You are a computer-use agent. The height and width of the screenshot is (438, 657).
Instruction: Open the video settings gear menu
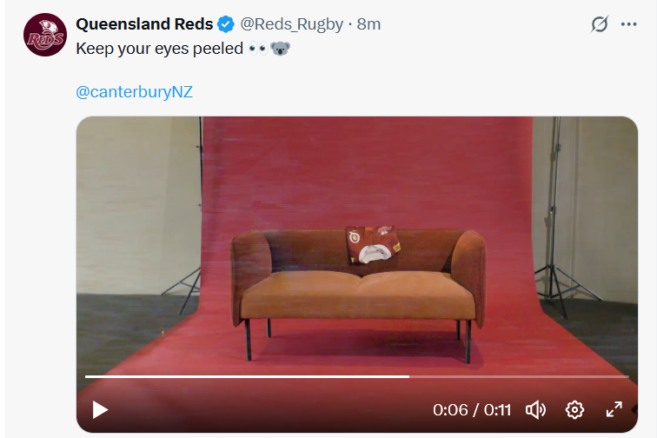[x=574, y=408]
